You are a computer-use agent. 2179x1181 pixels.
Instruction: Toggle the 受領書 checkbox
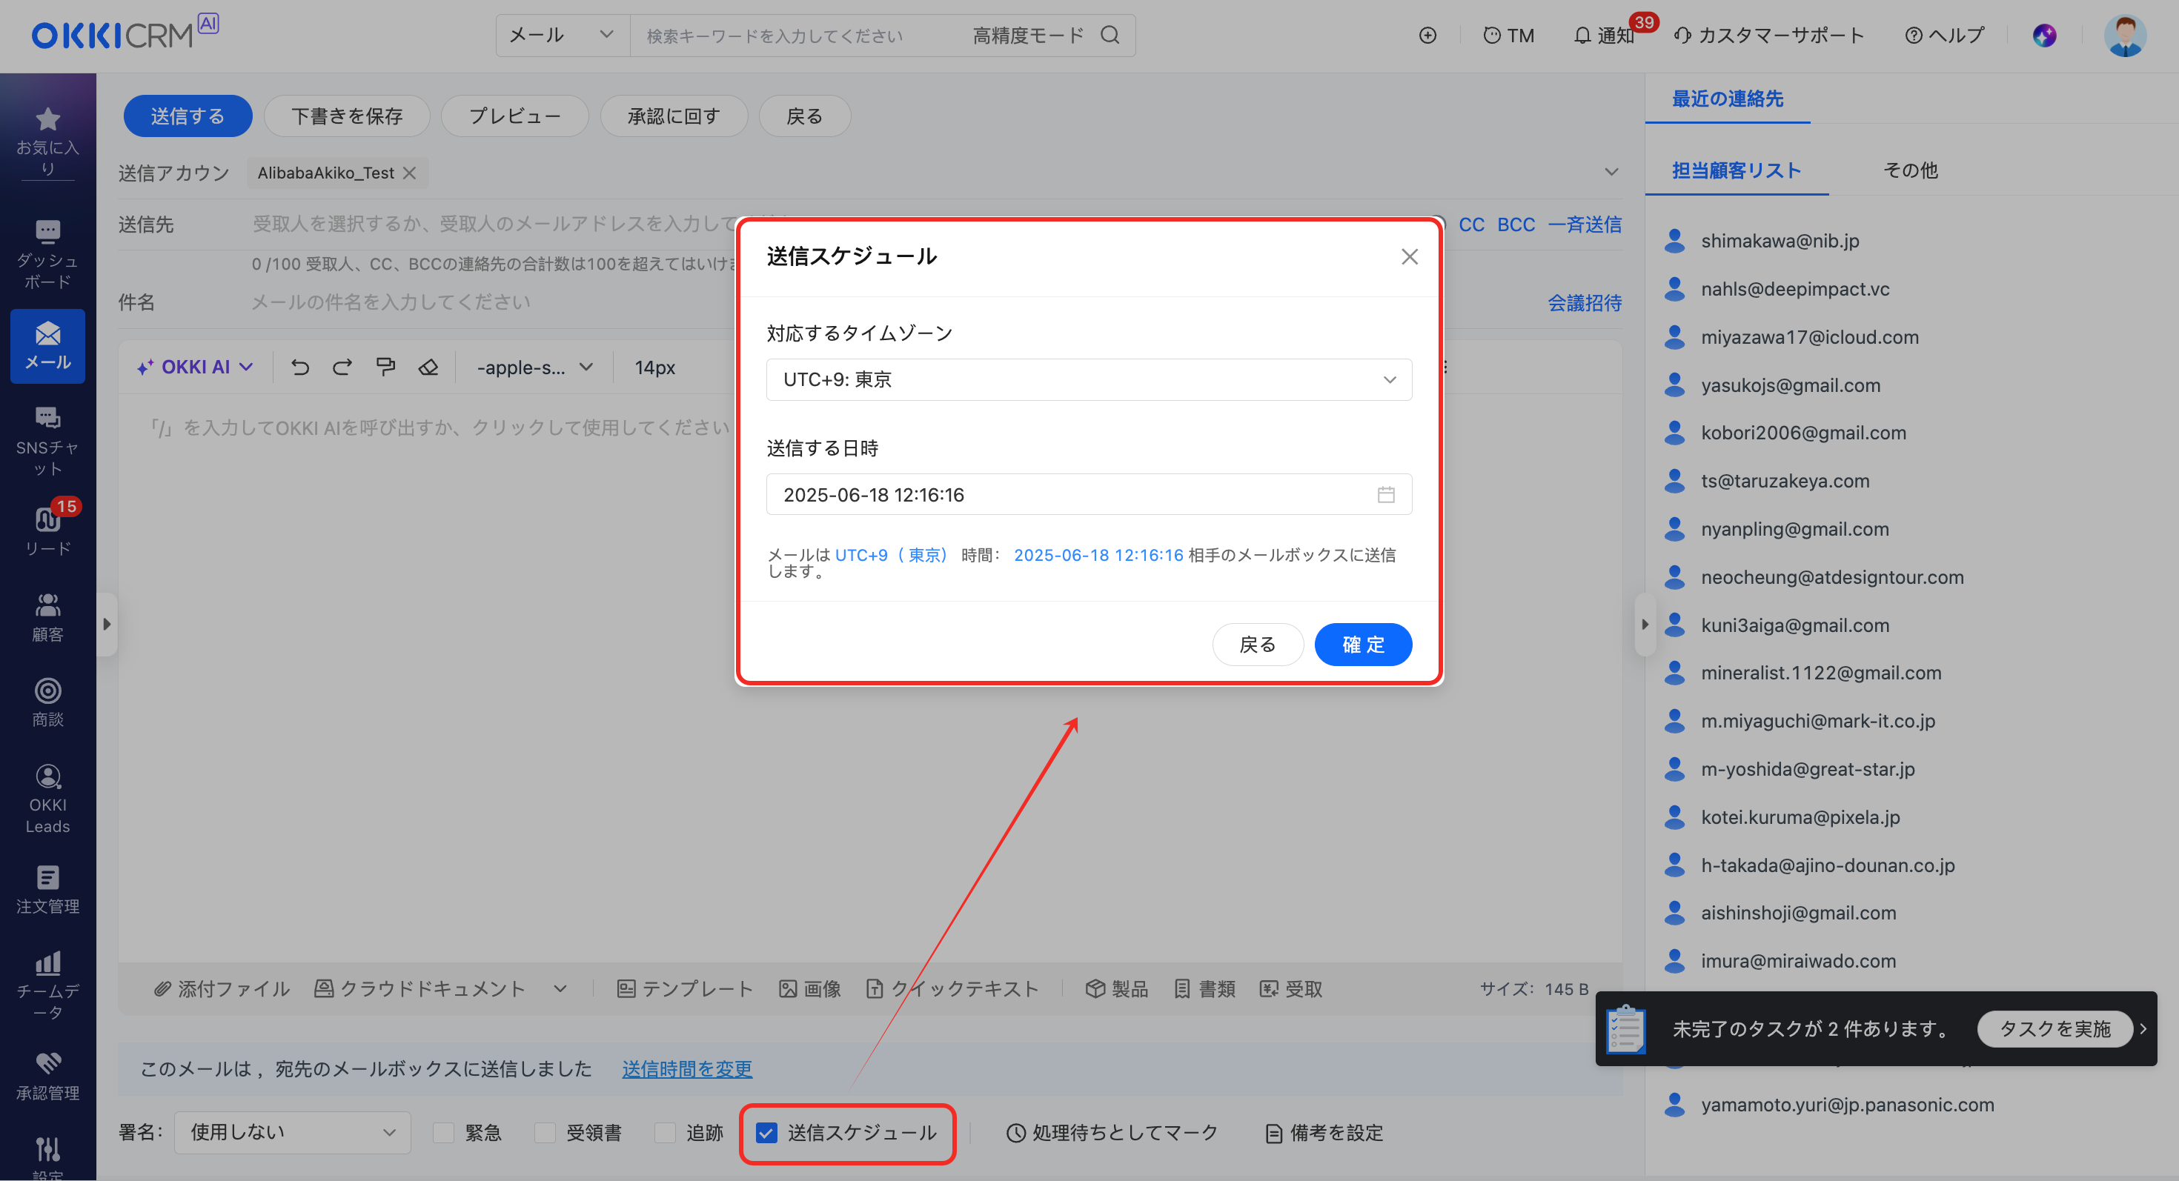[x=545, y=1132]
